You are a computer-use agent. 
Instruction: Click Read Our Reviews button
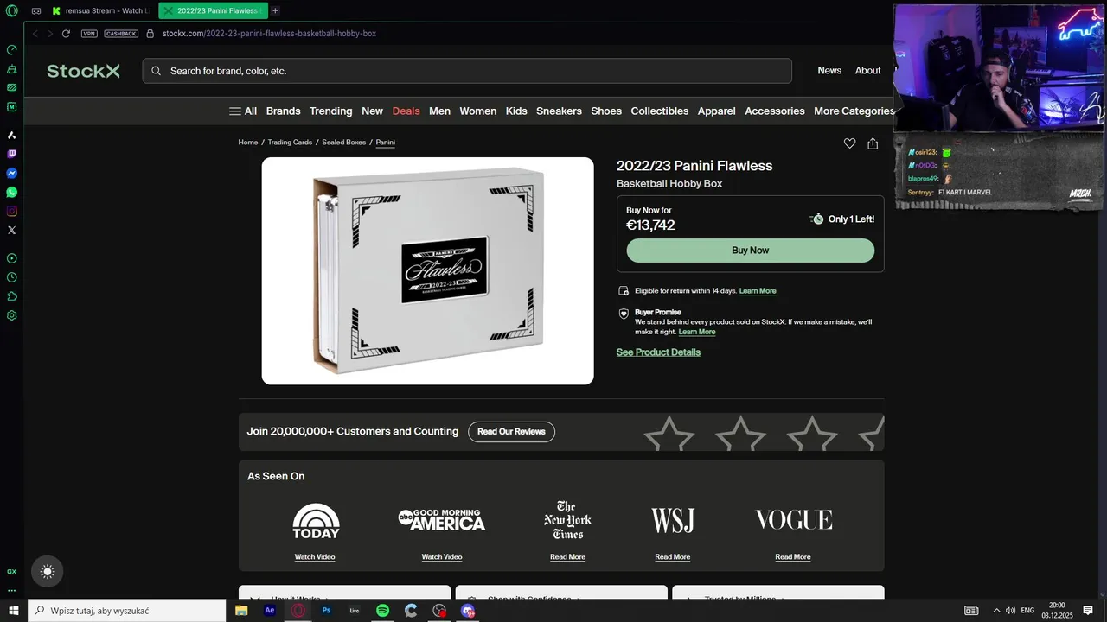pos(511,431)
